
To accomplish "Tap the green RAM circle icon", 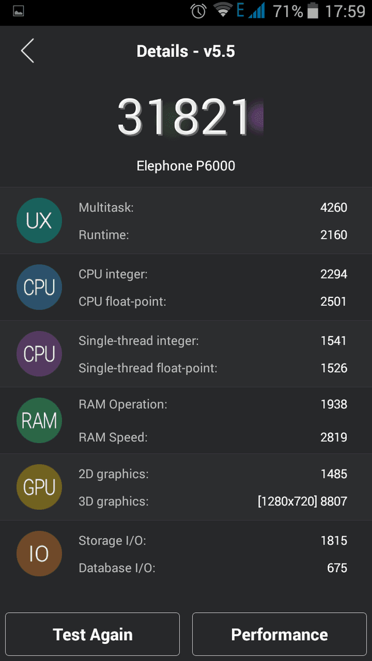I will tap(39, 421).
